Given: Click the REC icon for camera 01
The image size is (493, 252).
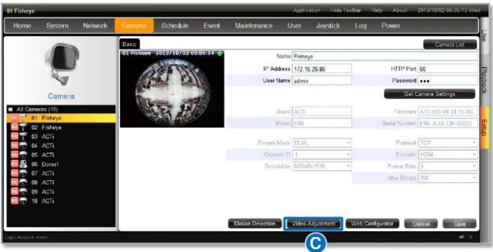Looking at the screenshot, I should pos(15,118).
